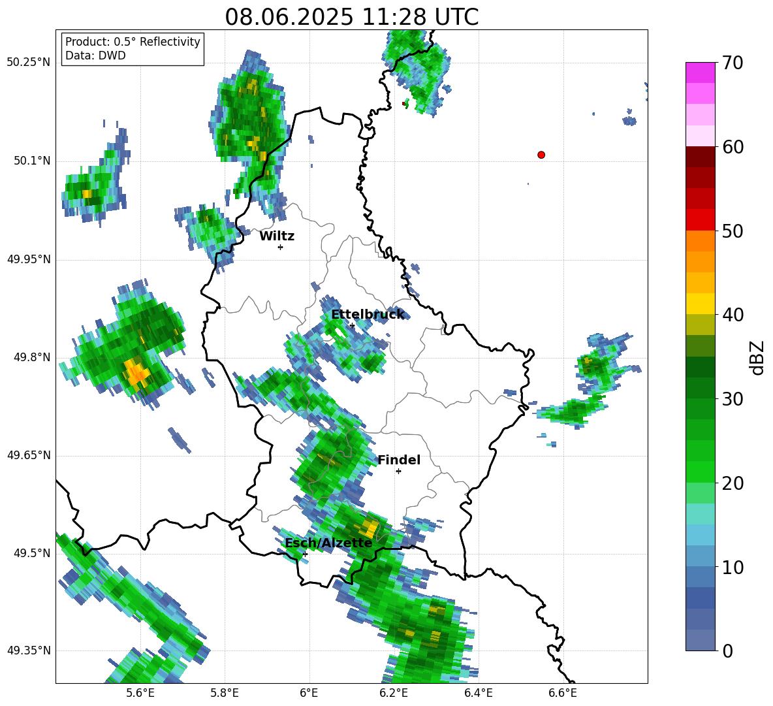Click the 6.4°E longitude label

tap(478, 693)
